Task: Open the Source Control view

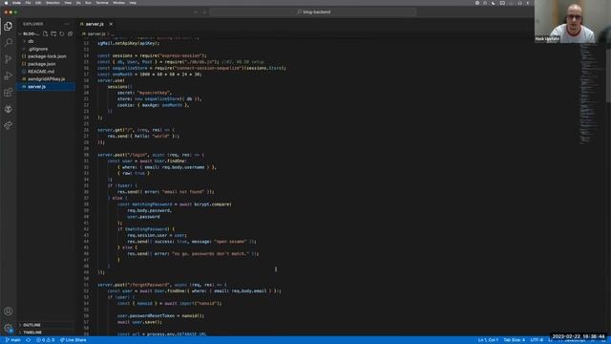Action: pyautogui.click(x=9, y=59)
